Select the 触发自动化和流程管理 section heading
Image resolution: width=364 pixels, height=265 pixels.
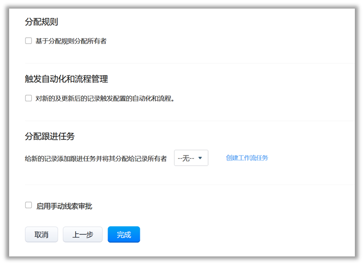point(66,79)
